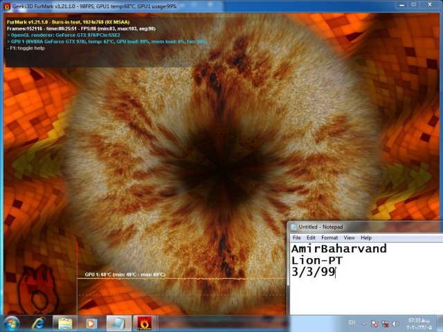Minimize the FurMark window
This screenshot has width=443, height=332.
[402, 5]
